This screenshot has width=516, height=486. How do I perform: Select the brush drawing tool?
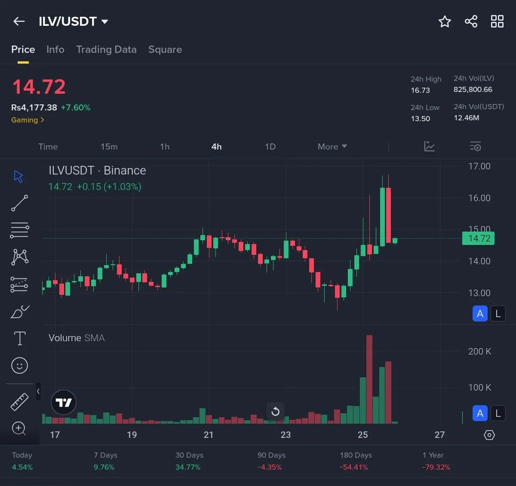[19, 312]
